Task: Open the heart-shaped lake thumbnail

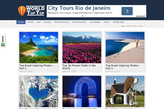Action: [39, 91]
